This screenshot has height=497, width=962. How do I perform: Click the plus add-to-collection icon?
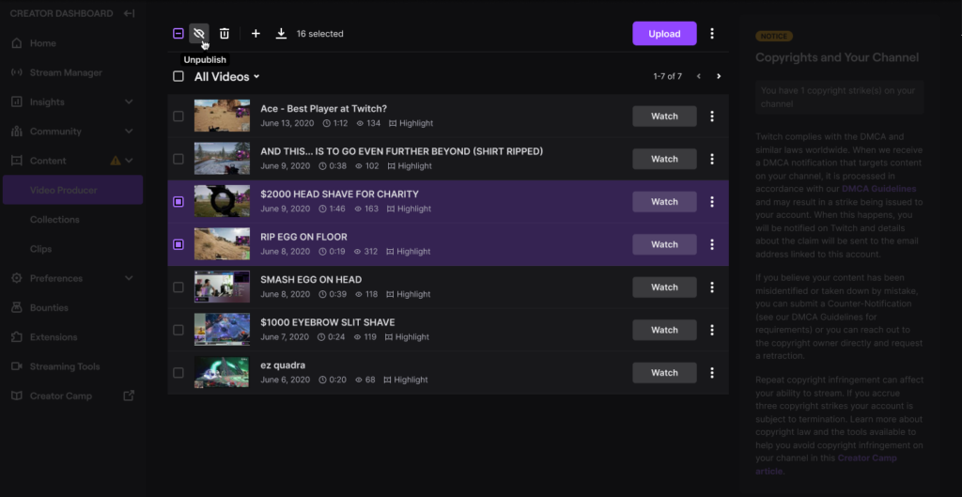tap(256, 34)
